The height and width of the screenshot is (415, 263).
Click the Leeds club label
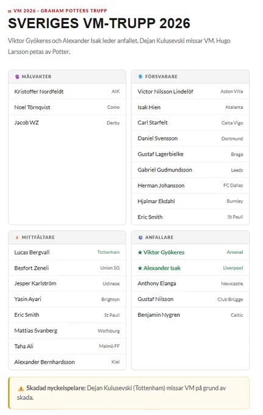pyautogui.click(x=237, y=170)
